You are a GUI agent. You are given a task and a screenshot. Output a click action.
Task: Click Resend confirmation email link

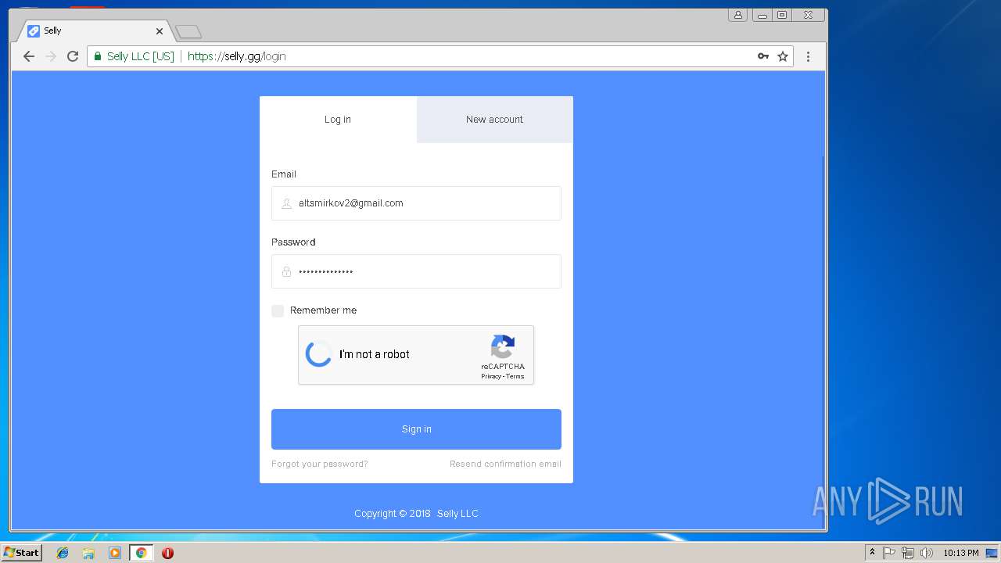click(x=505, y=464)
